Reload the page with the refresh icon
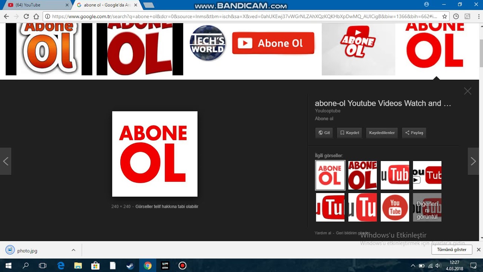 pos(26,16)
